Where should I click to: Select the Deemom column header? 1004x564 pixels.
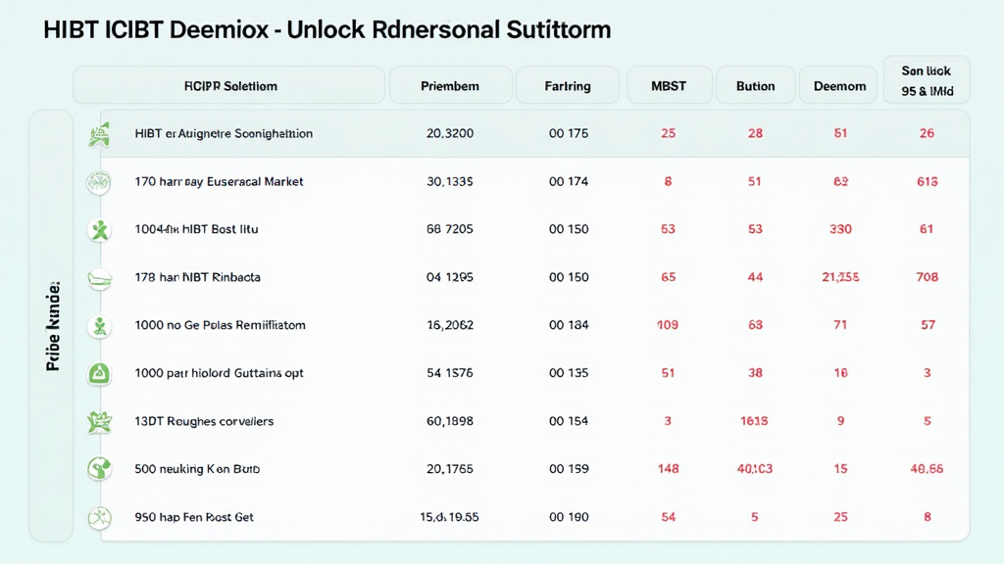[840, 85]
